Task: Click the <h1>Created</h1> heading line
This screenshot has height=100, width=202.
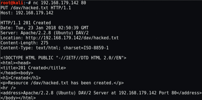Action: pyautogui.click(x=21, y=78)
